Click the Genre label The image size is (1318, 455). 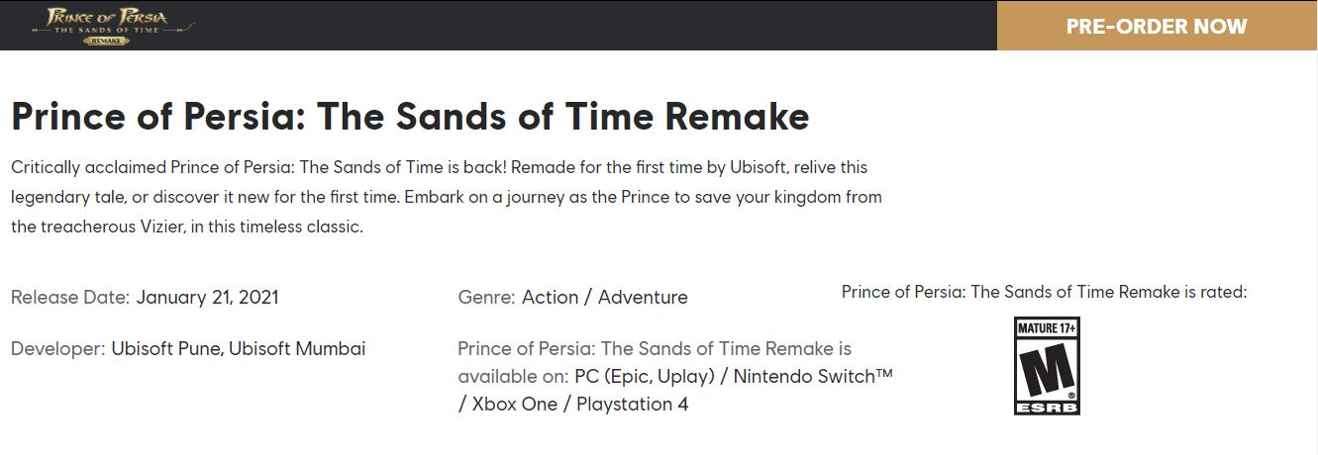[x=486, y=297]
